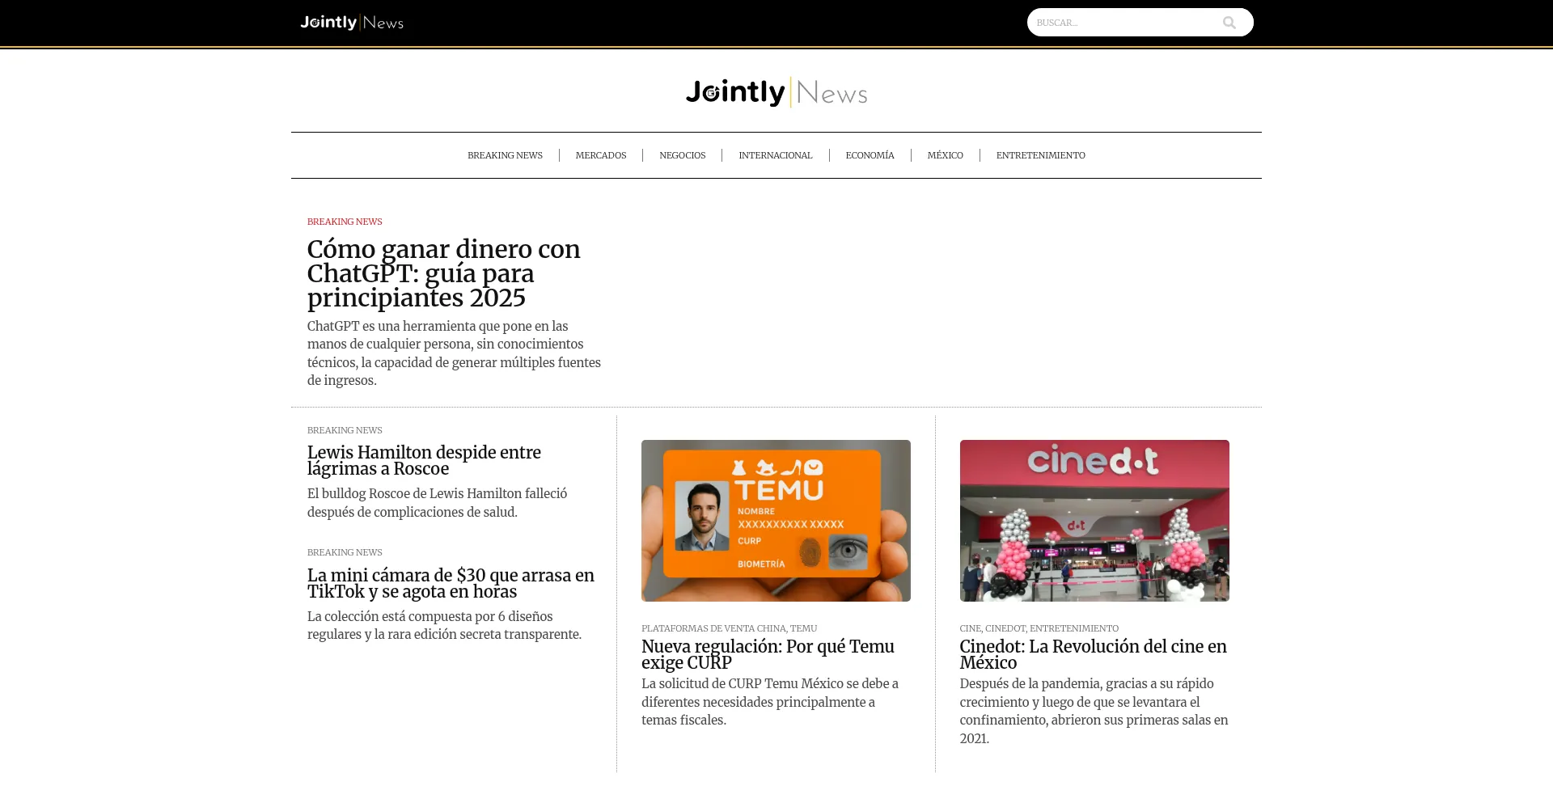Click the Jointly News logo in top bar
The width and height of the screenshot is (1553, 803).
coord(352,23)
